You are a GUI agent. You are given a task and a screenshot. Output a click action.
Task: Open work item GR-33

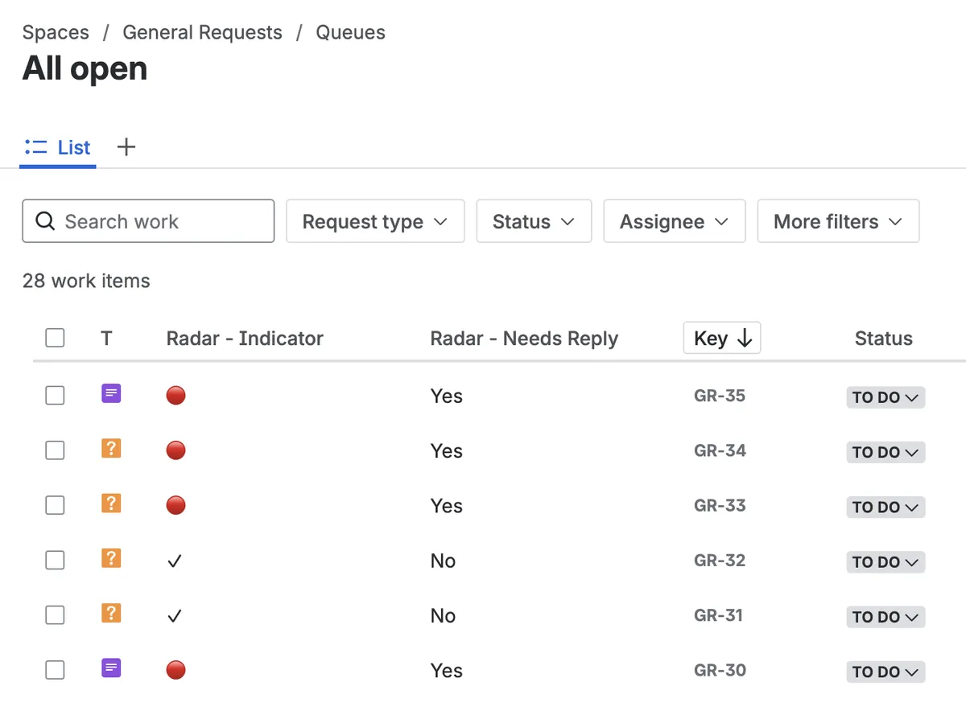click(720, 505)
